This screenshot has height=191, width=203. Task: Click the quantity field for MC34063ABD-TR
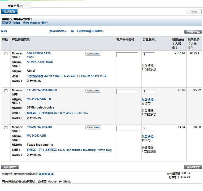[x=149, y=91]
